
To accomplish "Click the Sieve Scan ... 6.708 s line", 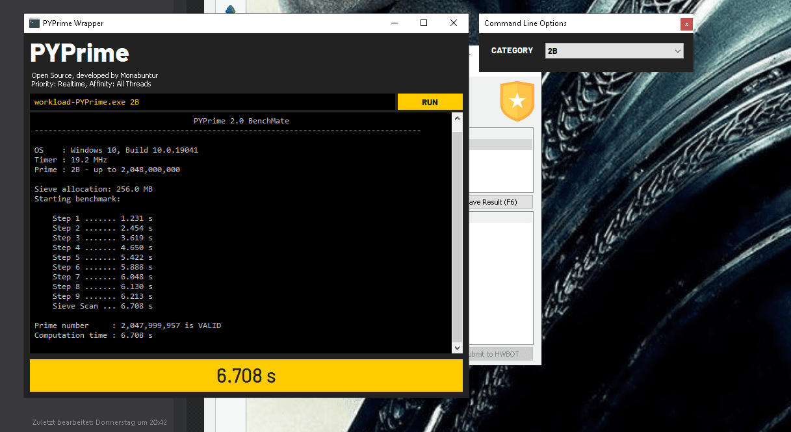I will pos(102,306).
